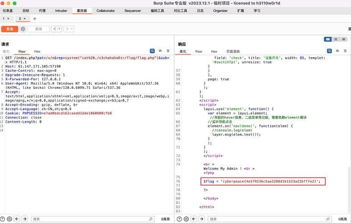Click the response magnifier search icon
Image resolution: width=351 pixels, height=223 pixels.
328,219
